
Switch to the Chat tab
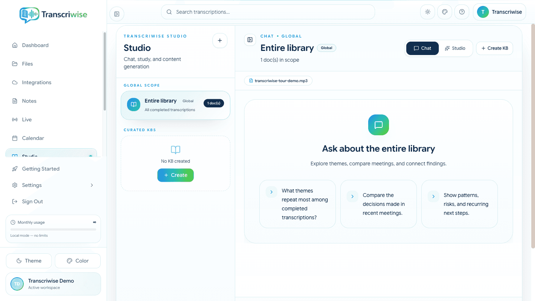point(422,48)
